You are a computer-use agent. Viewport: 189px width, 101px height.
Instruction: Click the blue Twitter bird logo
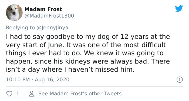(x=179, y=8)
